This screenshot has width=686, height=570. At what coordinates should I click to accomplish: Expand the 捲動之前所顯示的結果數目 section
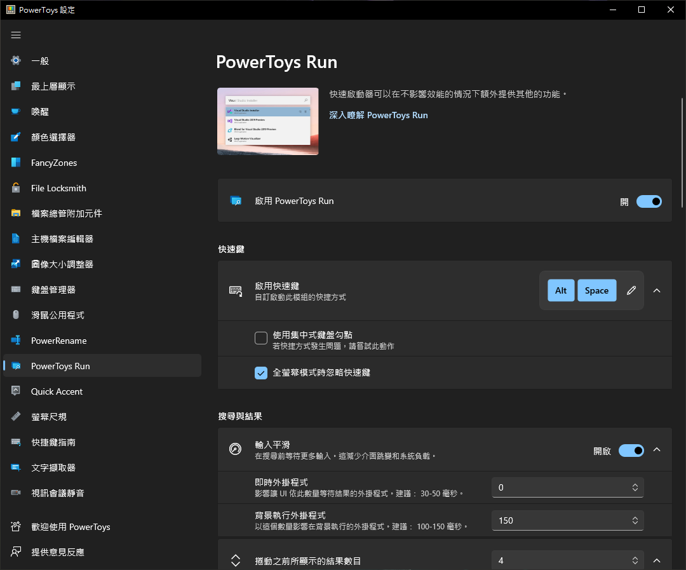(656, 560)
